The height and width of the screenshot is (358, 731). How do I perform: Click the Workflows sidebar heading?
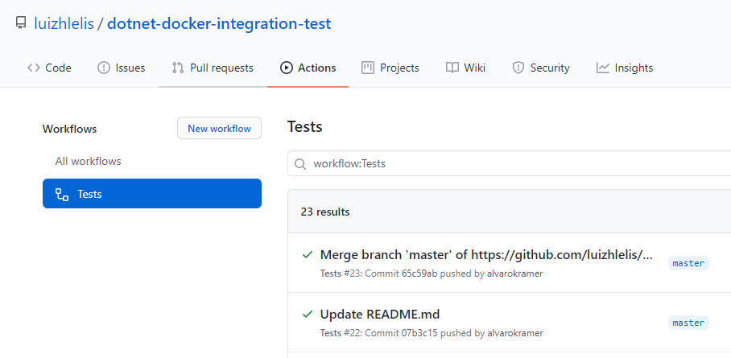(69, 130)
